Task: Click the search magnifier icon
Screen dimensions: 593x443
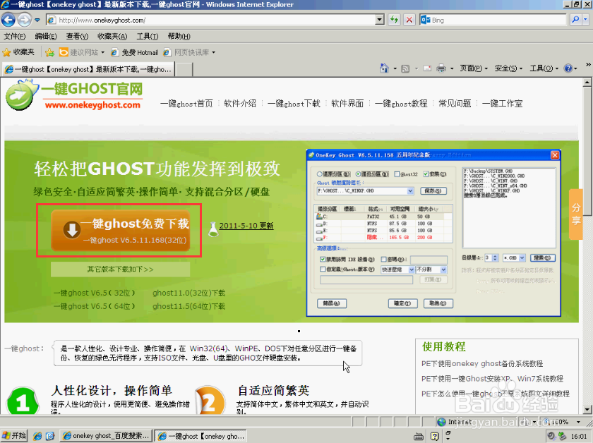Action: [575, 20]
